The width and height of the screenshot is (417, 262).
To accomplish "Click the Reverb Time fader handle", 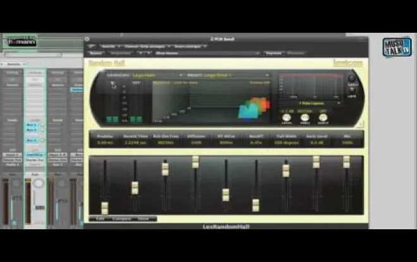I will (135, 188).
